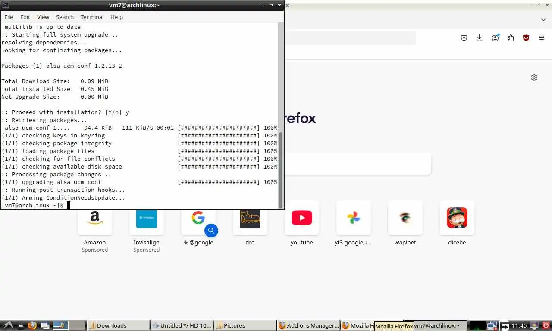
Task: Launch Firefox from taskbar launcher icon
Action: pyautogui.click(x=32, y=325)
